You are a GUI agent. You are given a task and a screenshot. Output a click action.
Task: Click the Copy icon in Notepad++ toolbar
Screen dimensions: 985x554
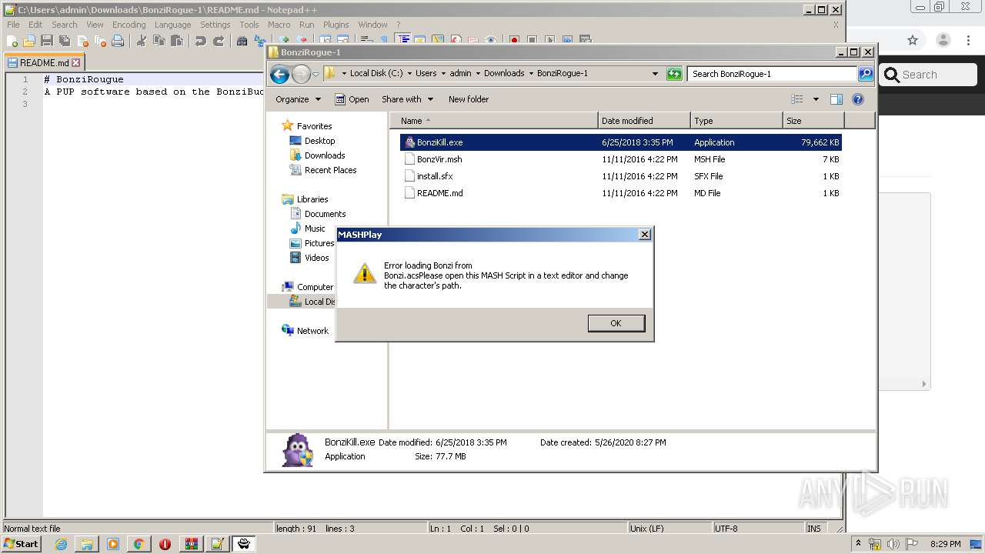coord(159,41)
